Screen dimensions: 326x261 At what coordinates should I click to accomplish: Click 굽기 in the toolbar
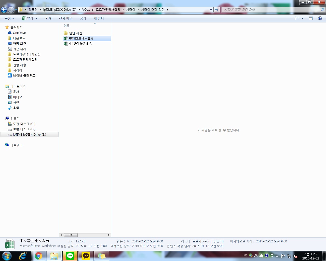point(83,18)
